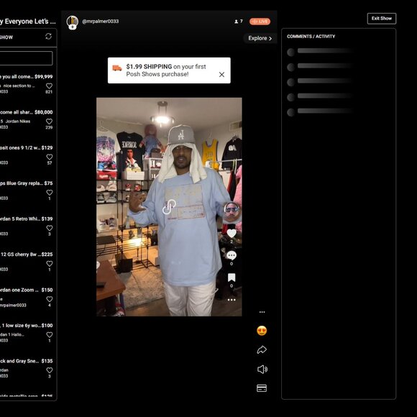The image size is (417, 417).
Task: Share the live show
Action: click(262, 349)
